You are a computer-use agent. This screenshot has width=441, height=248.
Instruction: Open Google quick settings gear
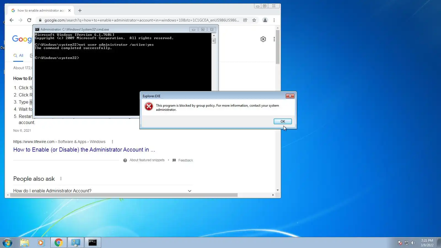(x=263, y=39)
